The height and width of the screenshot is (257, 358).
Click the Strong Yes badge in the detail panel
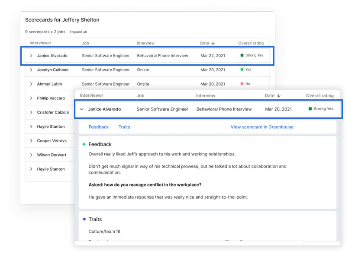(x=320, y=109)
